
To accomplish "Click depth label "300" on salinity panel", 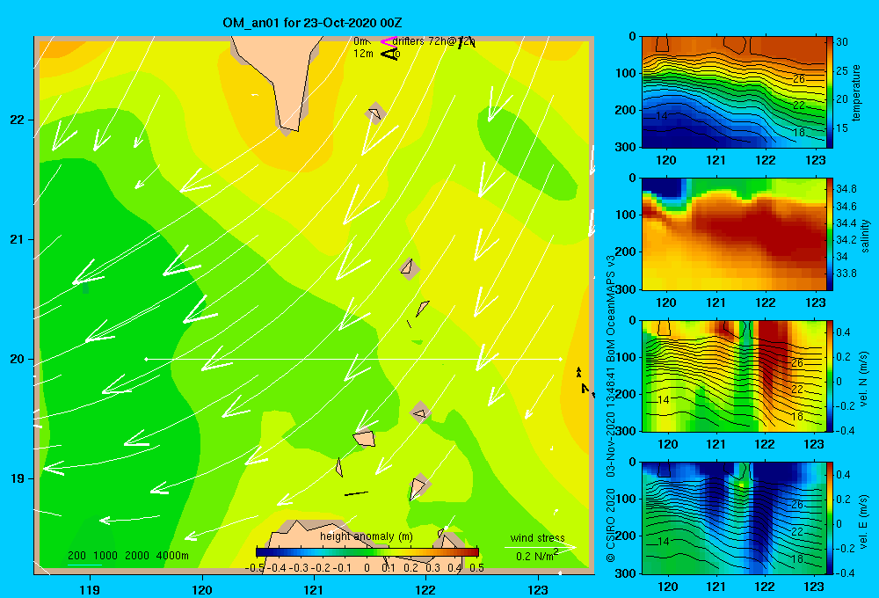I will pos(628,289).
